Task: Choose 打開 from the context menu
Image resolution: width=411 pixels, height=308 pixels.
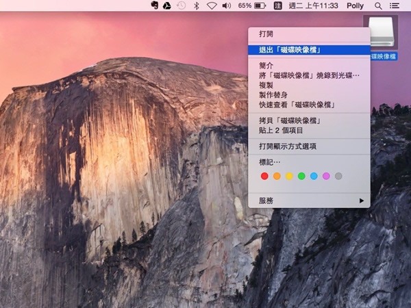Action: (x=309, y=34)
